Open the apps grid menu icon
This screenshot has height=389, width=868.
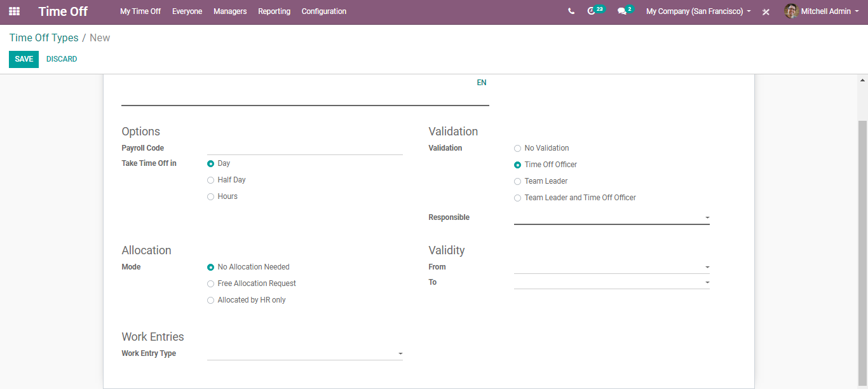tap(14, 11)
